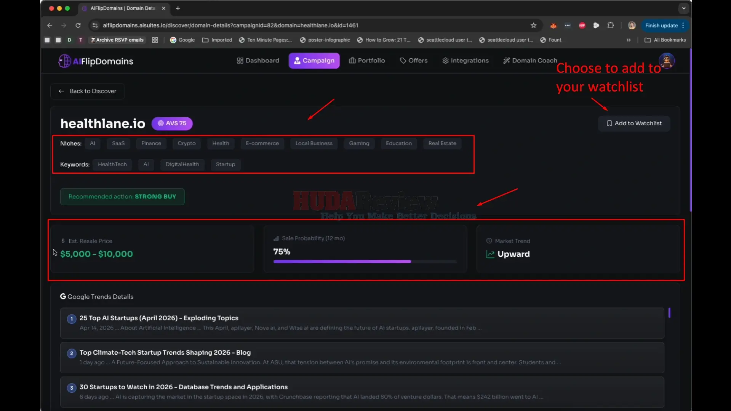Image resolution: width=731 pixels, height=411 pixels.
Task: Click the Sale Probability progress bar
Action: click(x=365, y=262)
